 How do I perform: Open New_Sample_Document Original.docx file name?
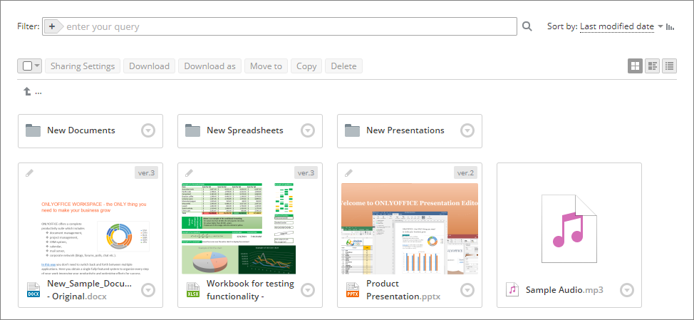[89, 290]
